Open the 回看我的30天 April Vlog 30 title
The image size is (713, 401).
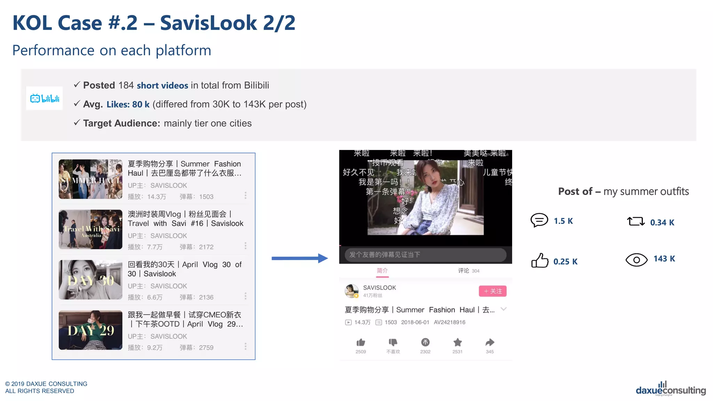tap(185, 269)
